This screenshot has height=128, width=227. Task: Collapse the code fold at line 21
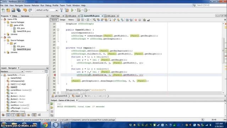pyautogui.click(x=58, y=48)
